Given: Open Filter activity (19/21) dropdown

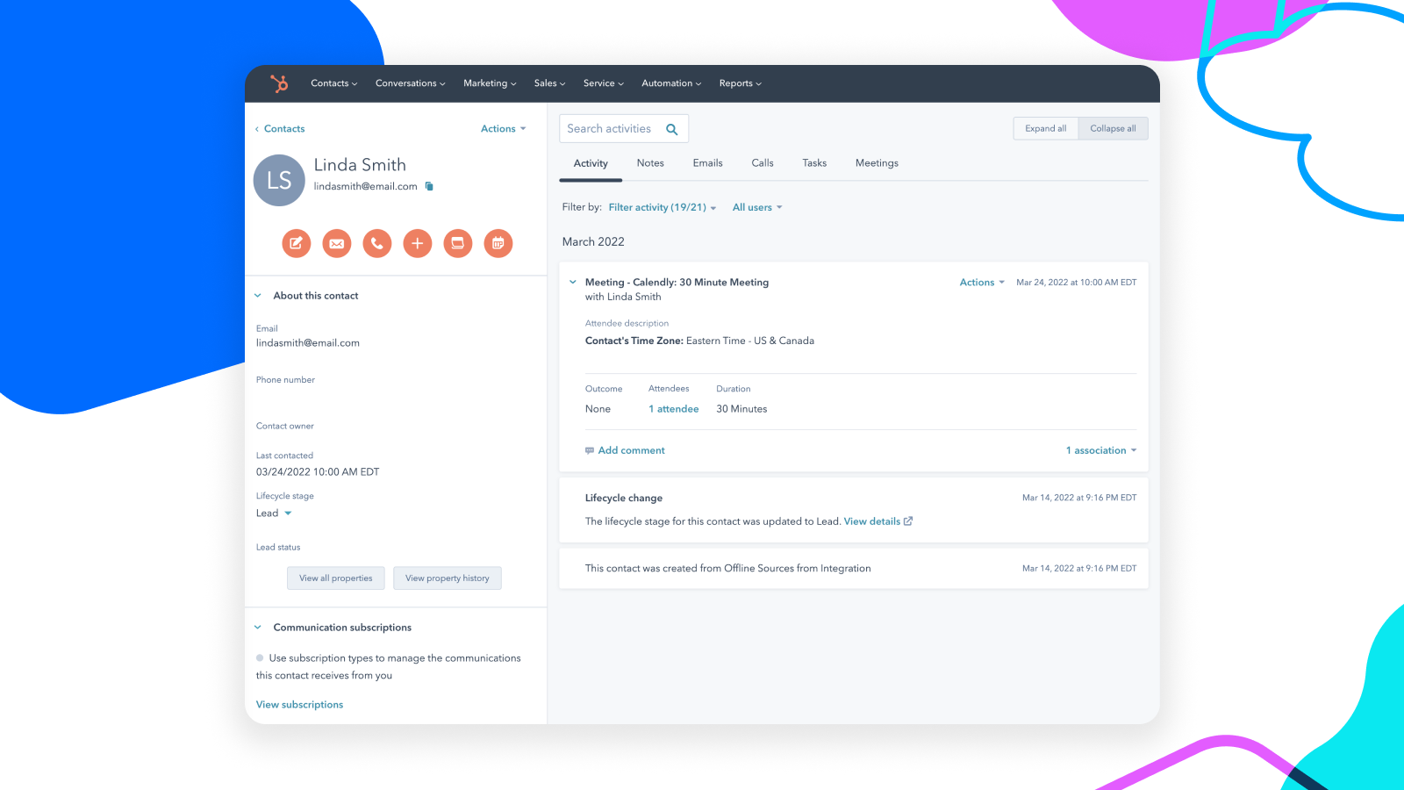Looking at the screenshot, I should pyautogui.click(x=663, y=207).
